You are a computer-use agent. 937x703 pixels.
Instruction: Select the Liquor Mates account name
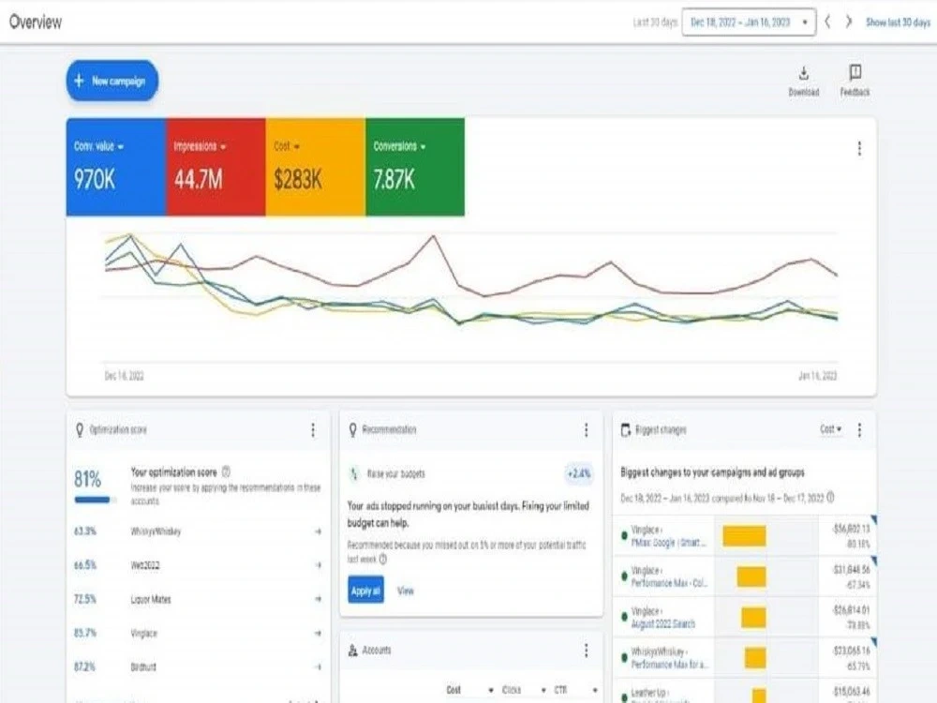click(151, 599)
